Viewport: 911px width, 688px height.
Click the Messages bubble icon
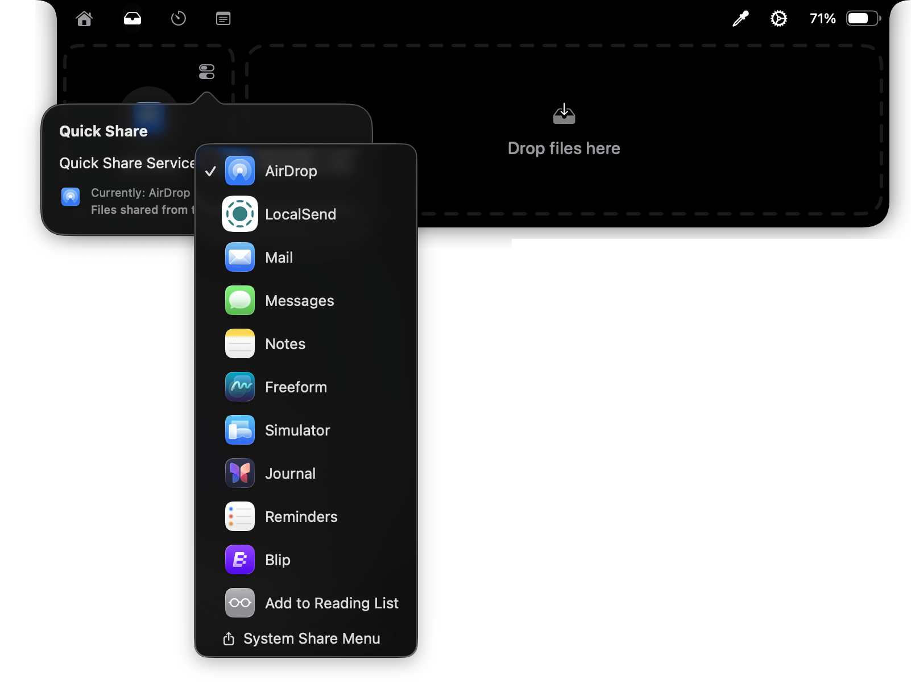pyautogui.click(x=240, y=300)
